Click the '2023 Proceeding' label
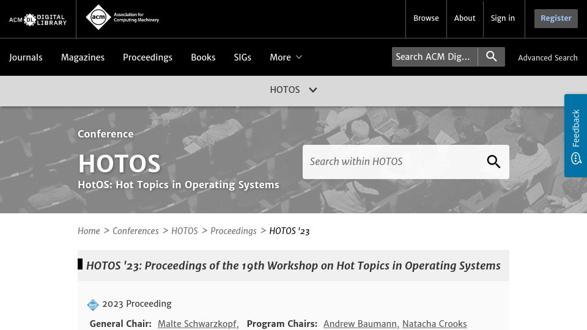 136,304
